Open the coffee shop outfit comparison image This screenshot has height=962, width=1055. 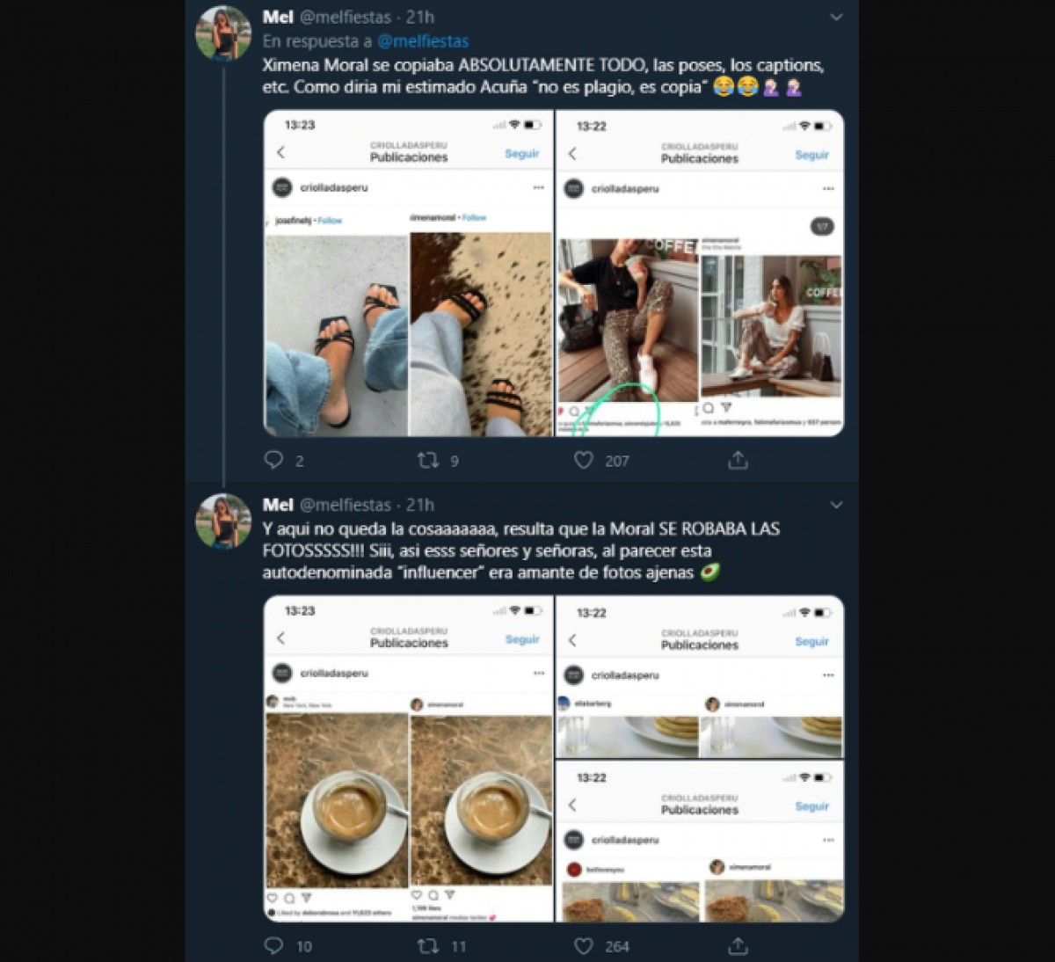pos(700,273)
